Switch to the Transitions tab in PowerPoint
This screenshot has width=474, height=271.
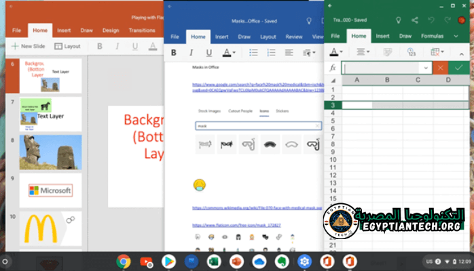tap(141, 30)
